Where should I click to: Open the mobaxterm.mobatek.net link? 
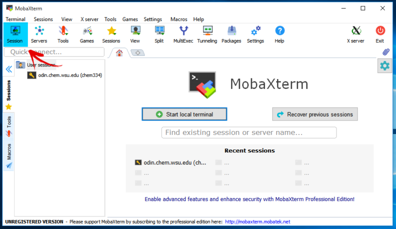point(257,221)
